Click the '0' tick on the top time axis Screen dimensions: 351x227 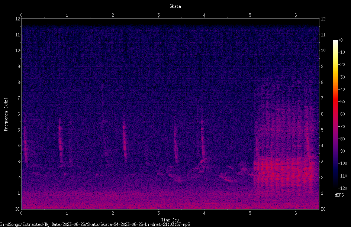click(x=21, y=15)
